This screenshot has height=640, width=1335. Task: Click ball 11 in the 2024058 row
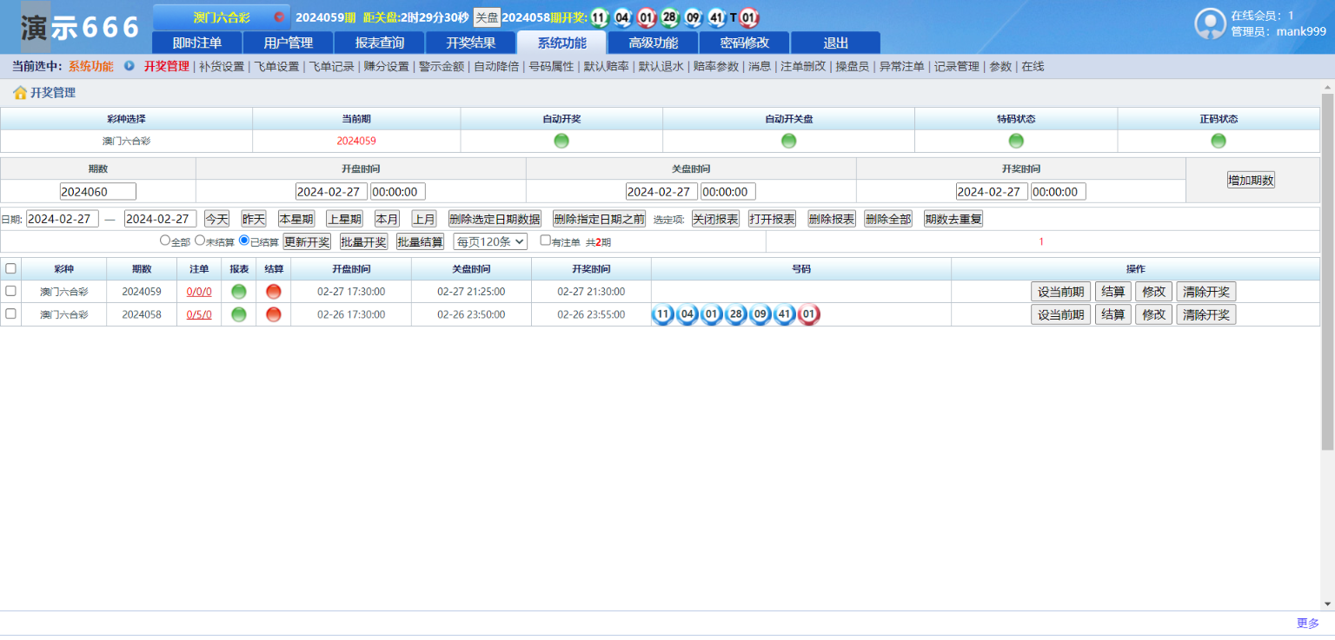(663, 314)
